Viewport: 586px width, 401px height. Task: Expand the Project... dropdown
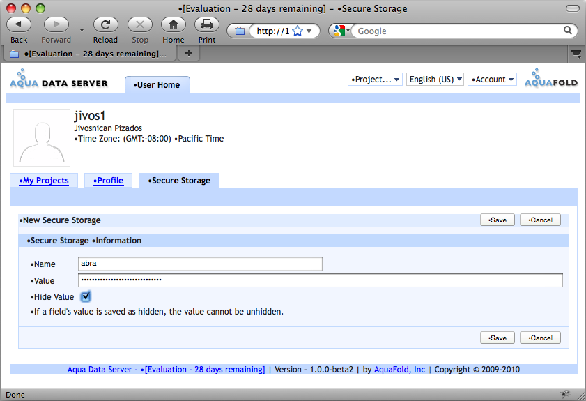click(375, 80)
